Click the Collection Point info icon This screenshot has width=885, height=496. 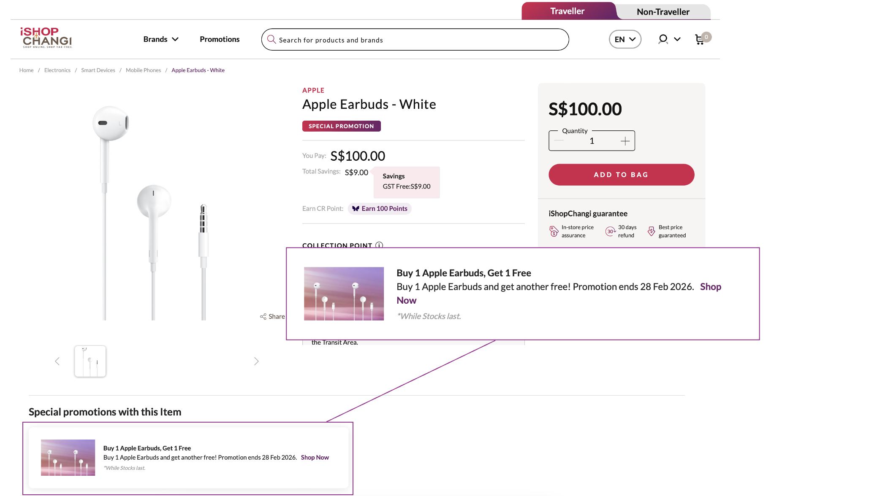[x=379, y=245]
